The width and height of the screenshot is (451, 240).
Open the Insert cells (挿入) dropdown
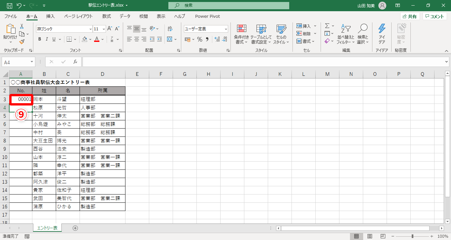[x=315, y=26]
